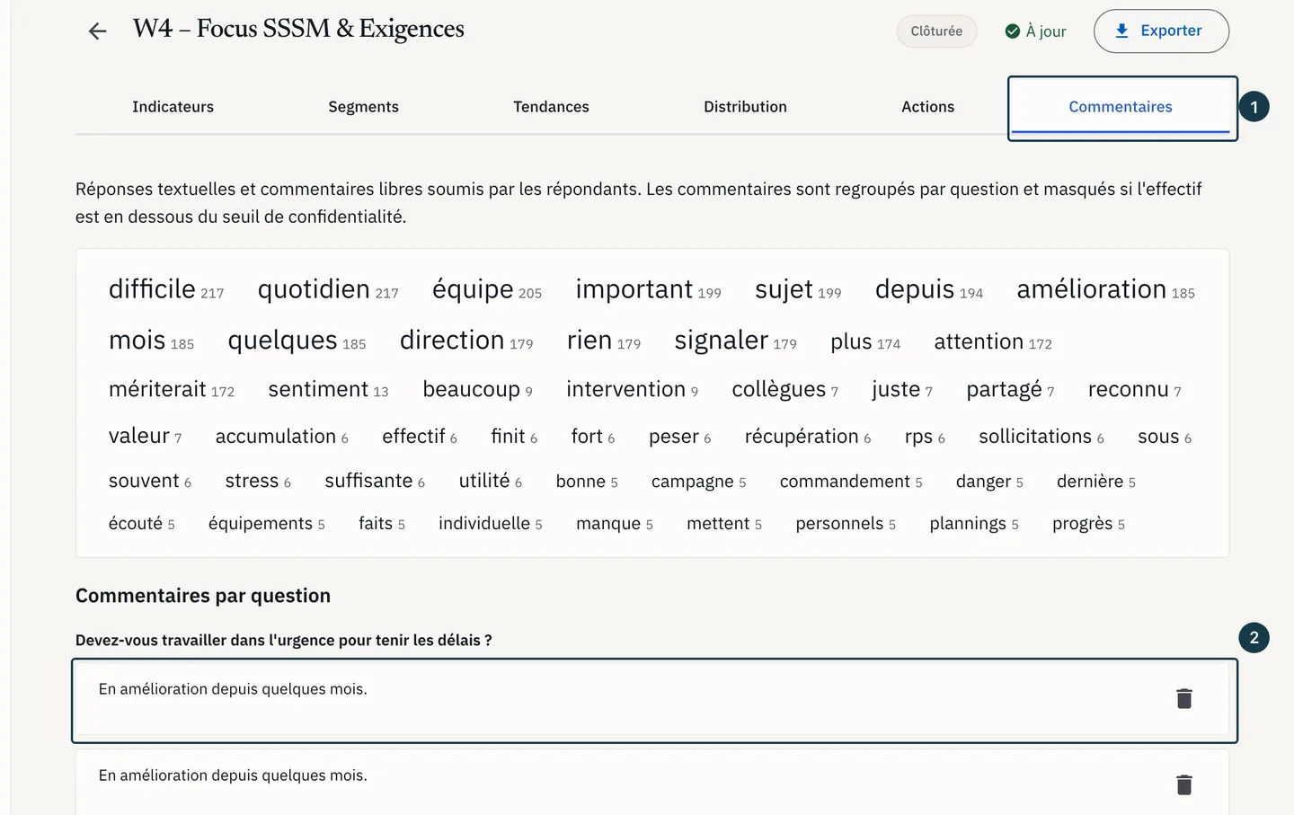Click the keyword 'beaucoup' 9

(x=477, y=389)
